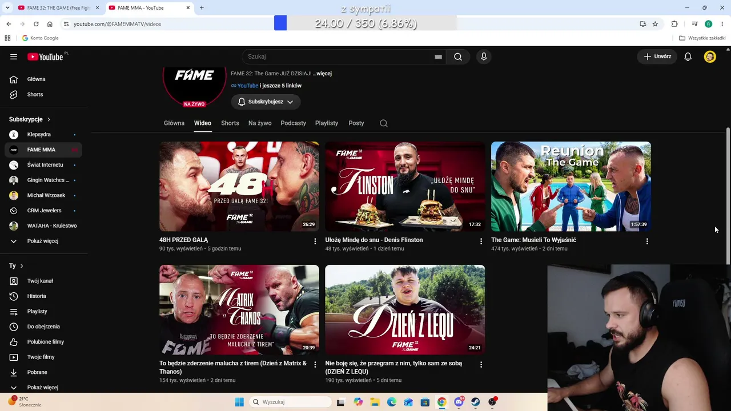Search within the channel using the magnifier icon
Viewport: 731px width, 411px height.
(x=384, y=123)
